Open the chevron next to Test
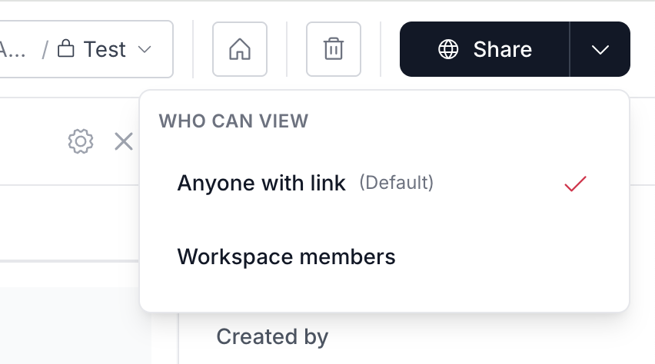This screenshot has height=364, width=655. tap(144, 50)
